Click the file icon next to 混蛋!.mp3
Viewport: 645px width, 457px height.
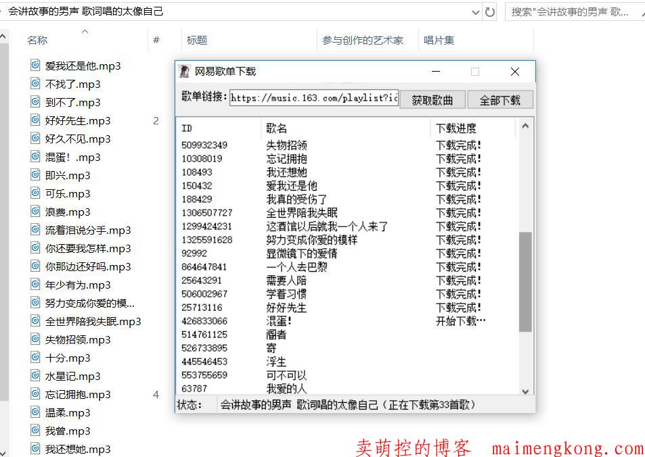35,157
